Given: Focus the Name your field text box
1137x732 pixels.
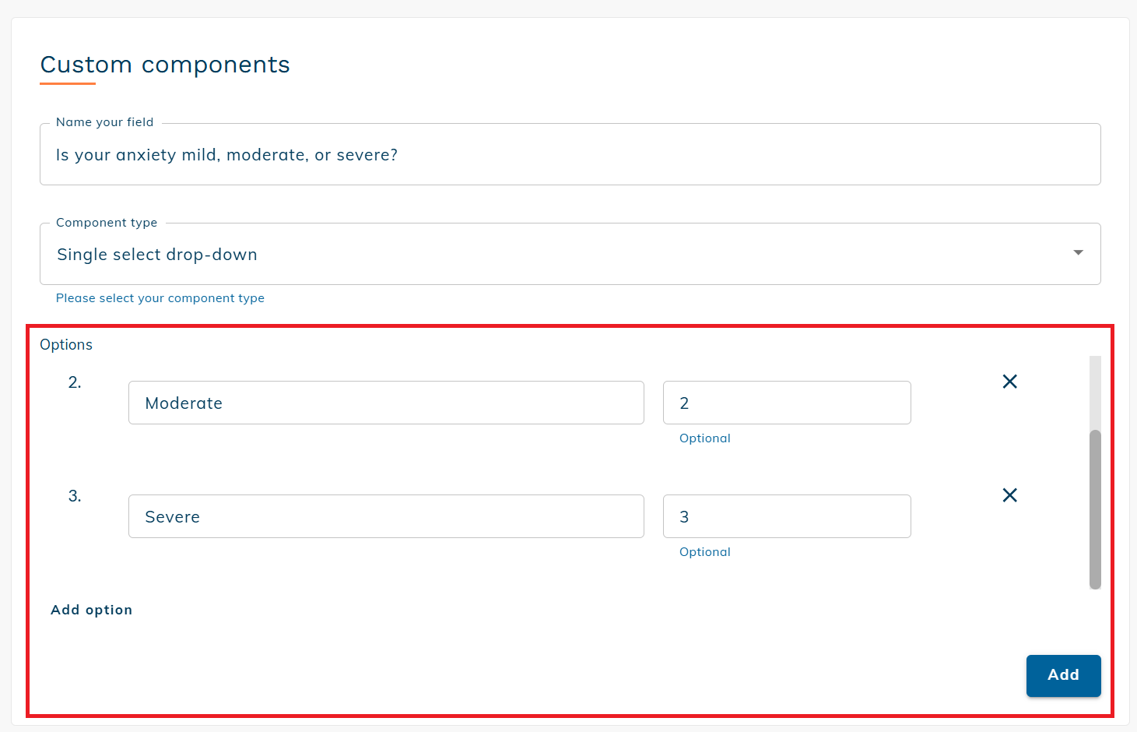Looking at the screenshot, I should (x=570, y=155).
